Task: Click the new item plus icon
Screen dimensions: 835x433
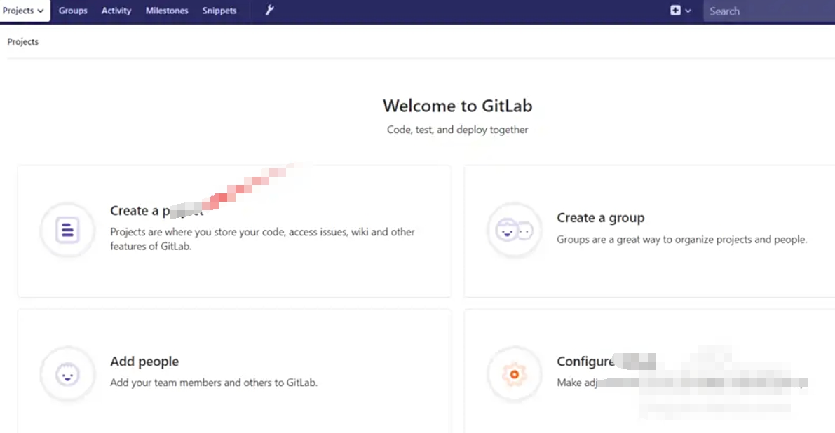Action: [x=675, y=10]
